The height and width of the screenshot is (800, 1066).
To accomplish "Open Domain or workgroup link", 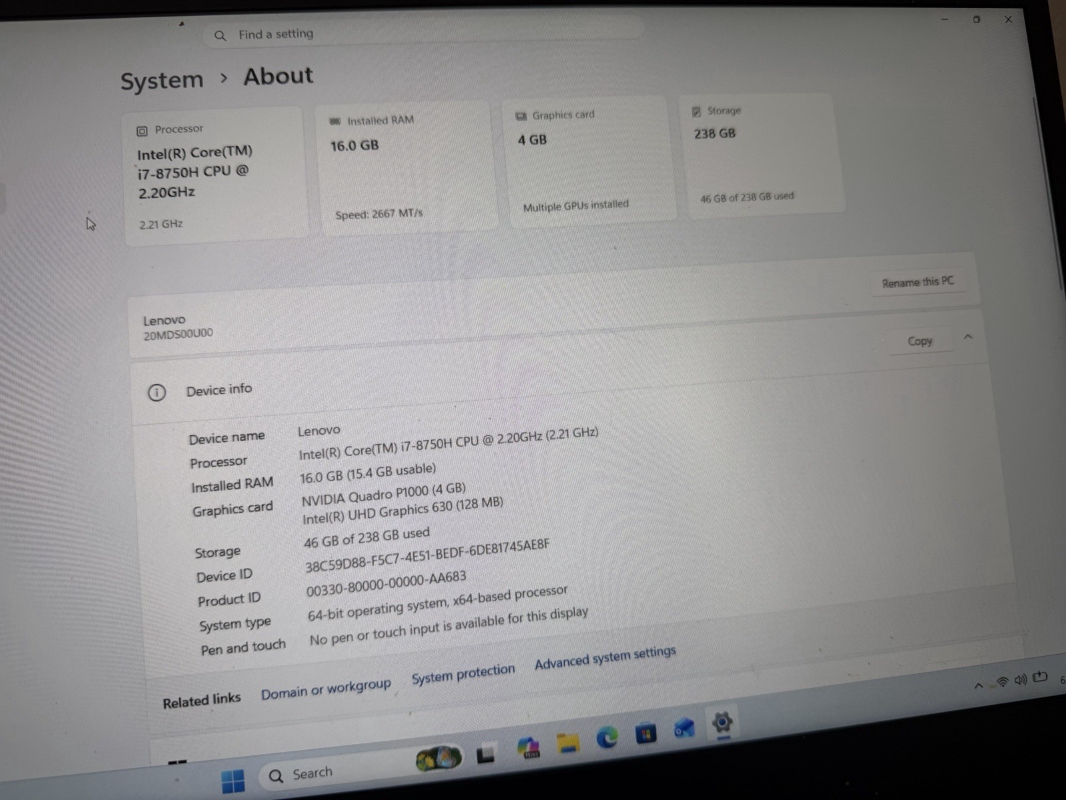I will [x=326, y=689].
